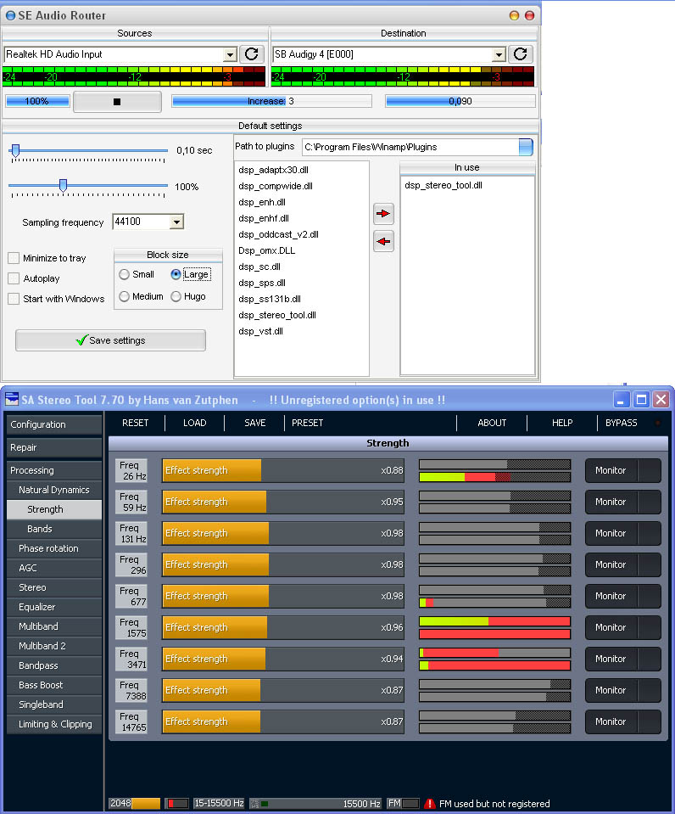Click the 0,090 value bar
The width and height of the screenshot is (675, 814).
(x=460, y=101)
